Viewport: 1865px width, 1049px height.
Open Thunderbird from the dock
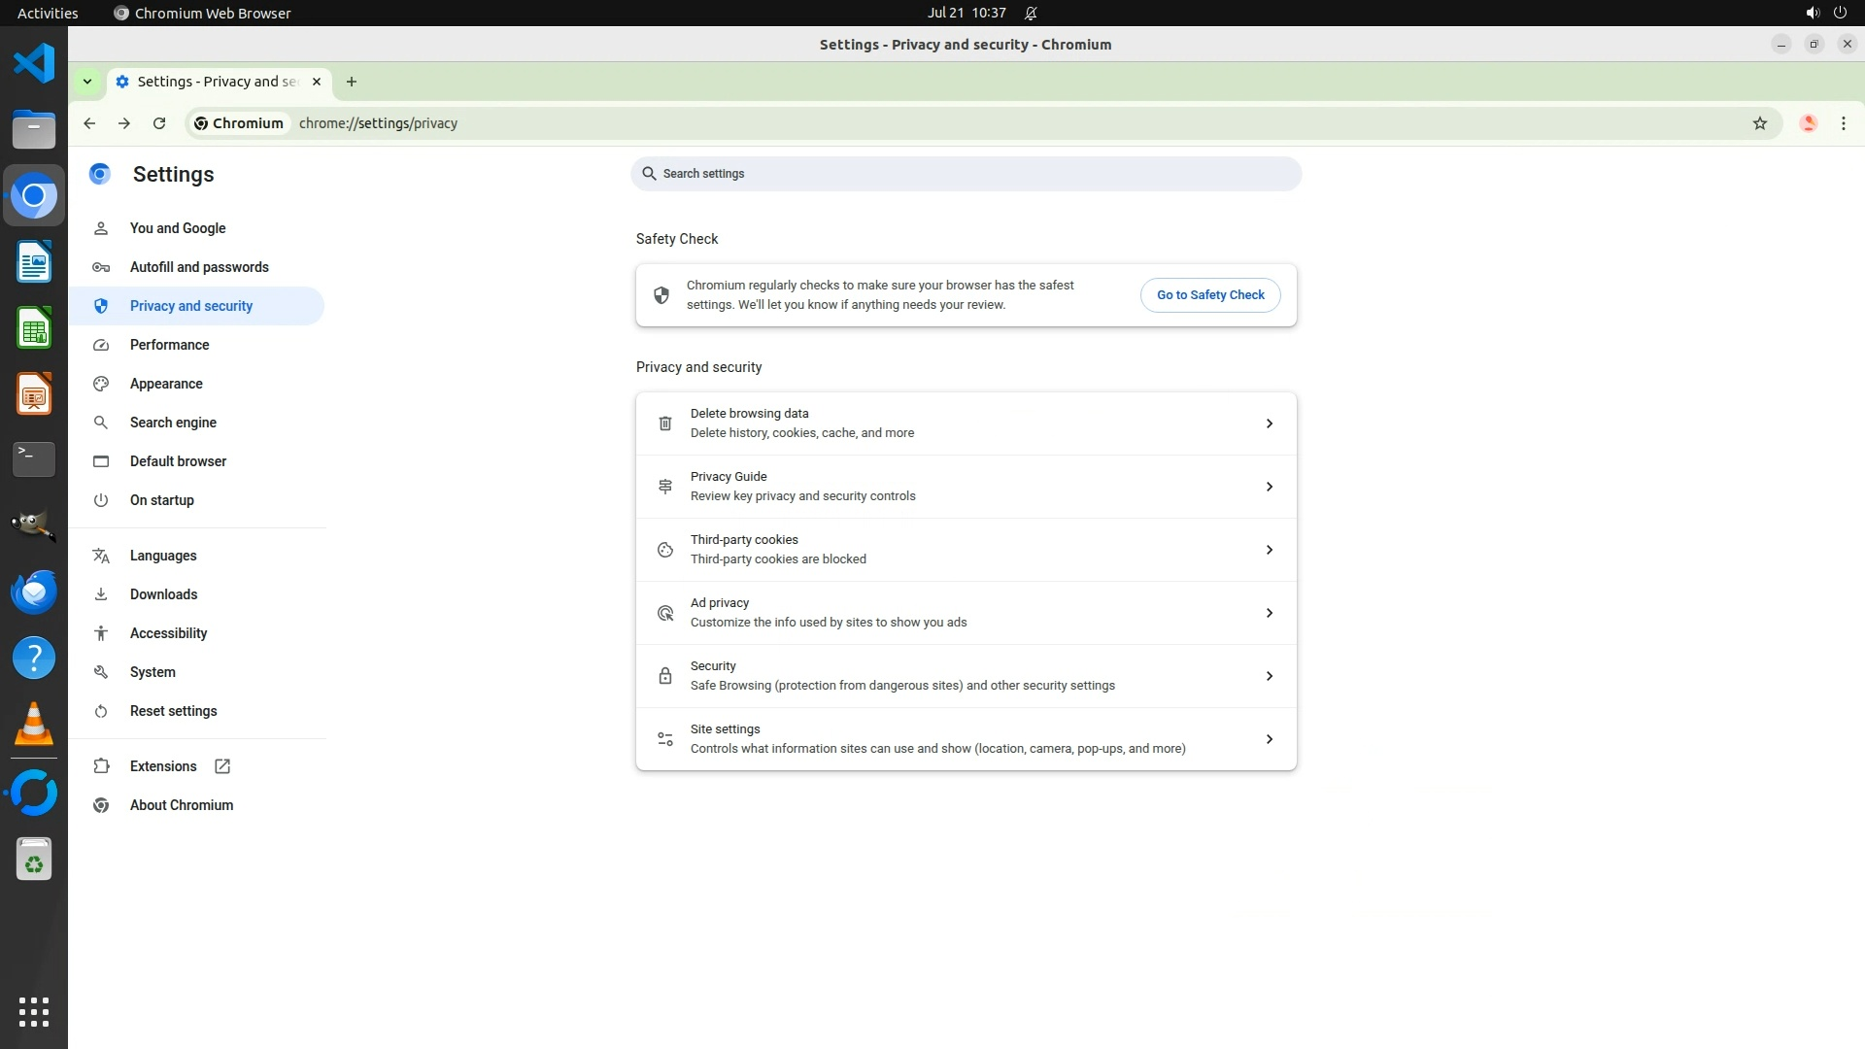tap(34, 592)
